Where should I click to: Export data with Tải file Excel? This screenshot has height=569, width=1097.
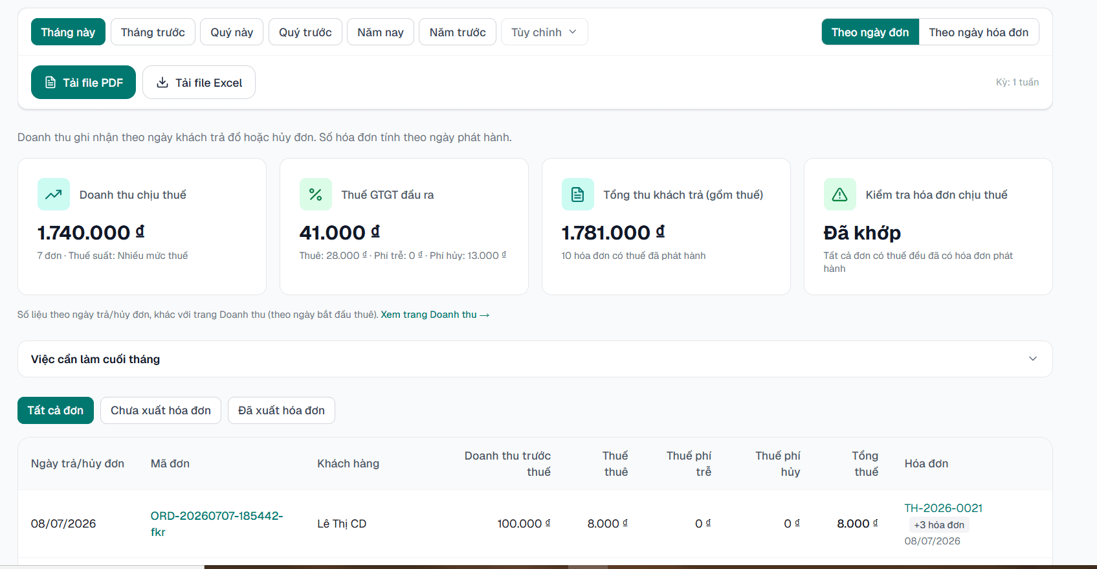click(199, 82)
